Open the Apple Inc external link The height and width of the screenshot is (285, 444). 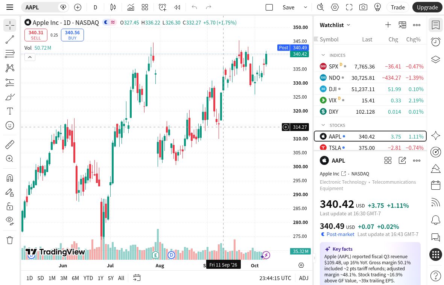click(x=344, y=174)
